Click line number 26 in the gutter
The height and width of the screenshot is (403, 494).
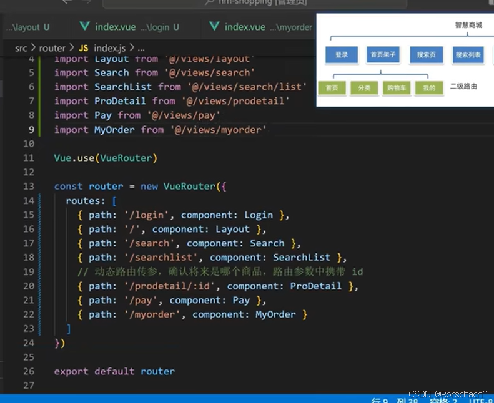pyautogui.click(x=28, y=371)
